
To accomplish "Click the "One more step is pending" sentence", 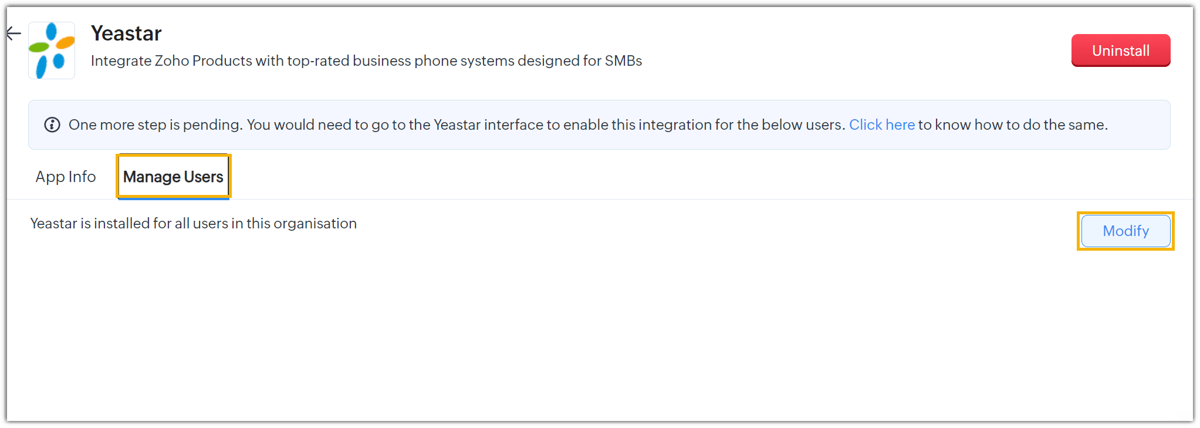I will [156, 125].
